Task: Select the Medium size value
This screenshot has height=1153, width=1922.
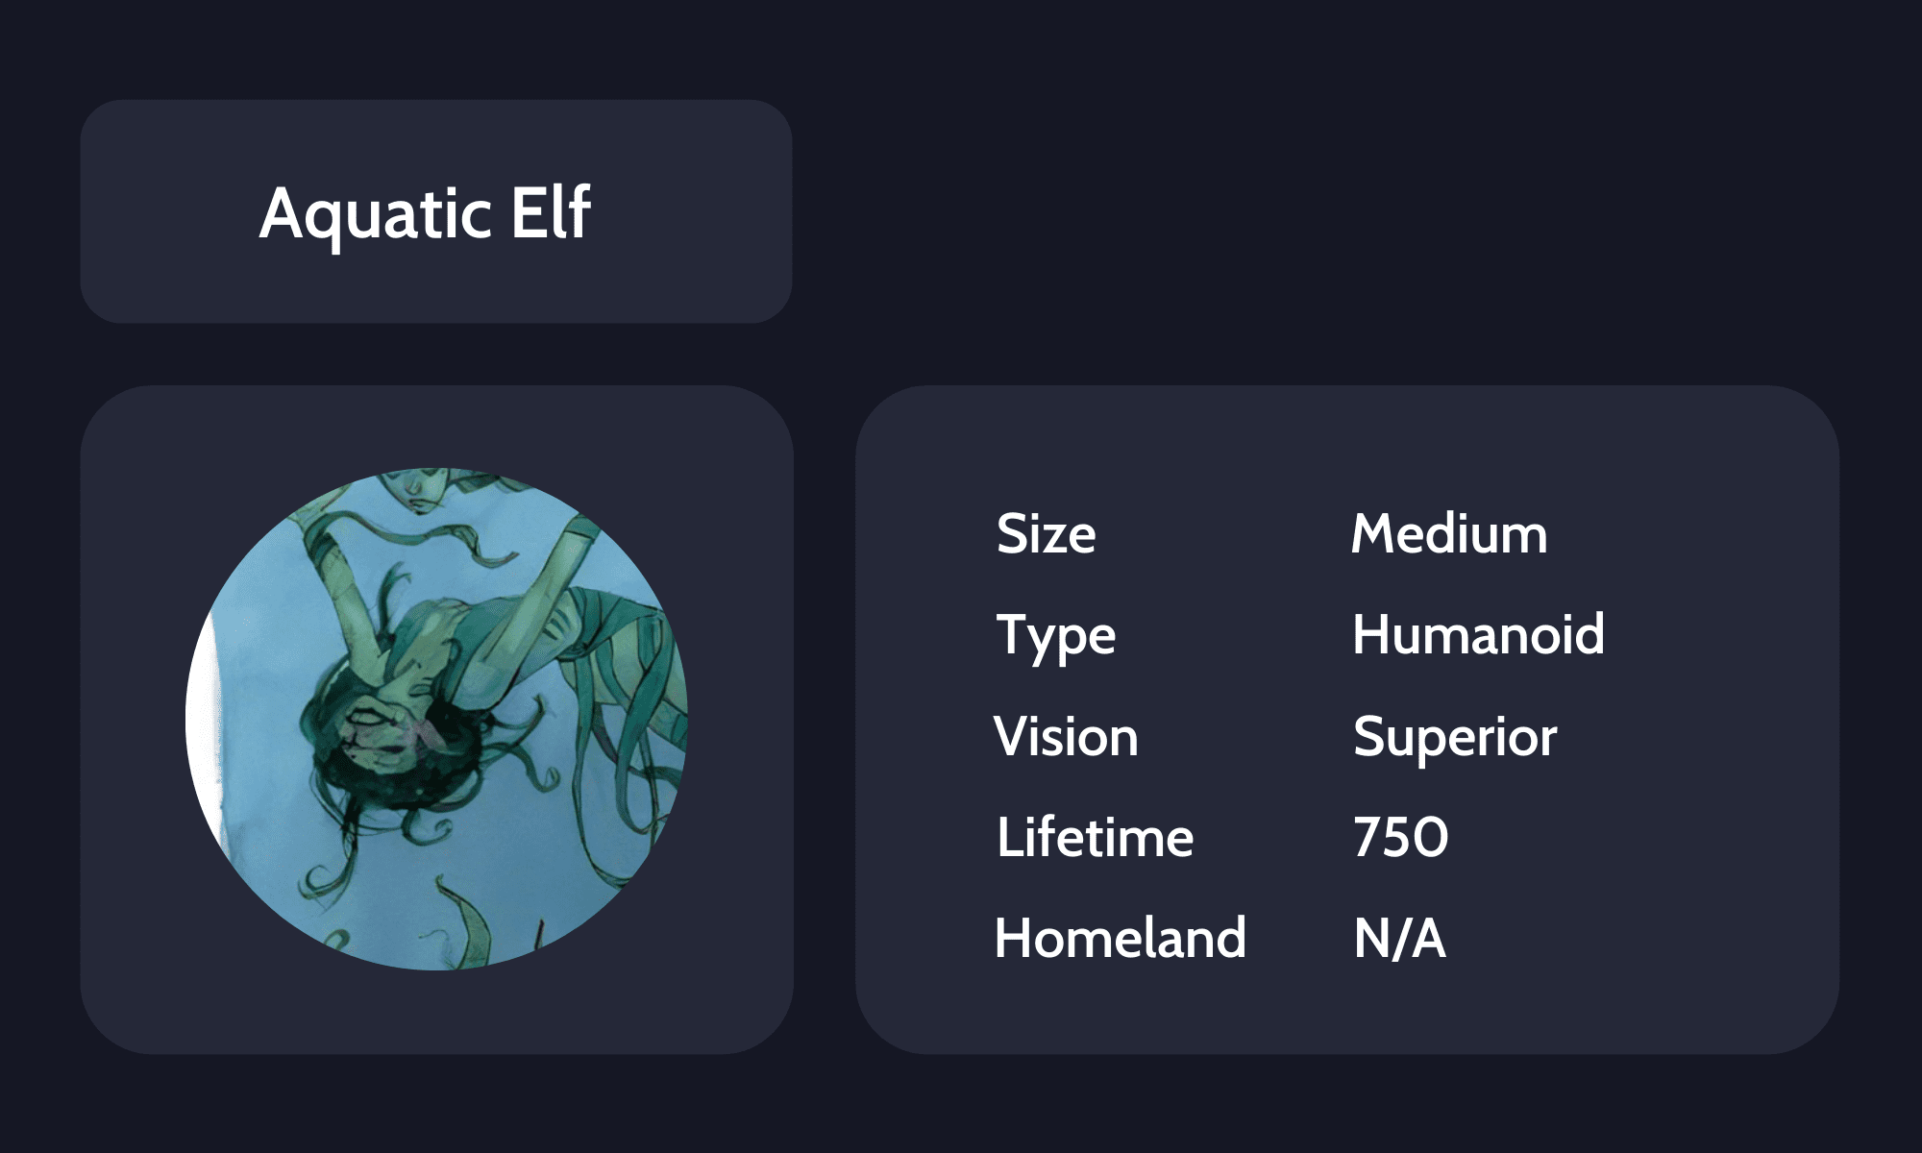Action: [1448, 534]
